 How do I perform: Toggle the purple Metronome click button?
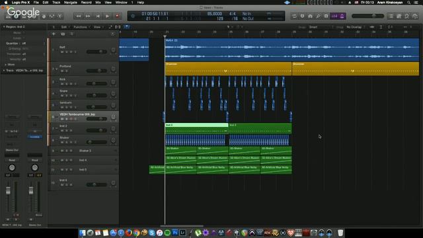[342, 16]
